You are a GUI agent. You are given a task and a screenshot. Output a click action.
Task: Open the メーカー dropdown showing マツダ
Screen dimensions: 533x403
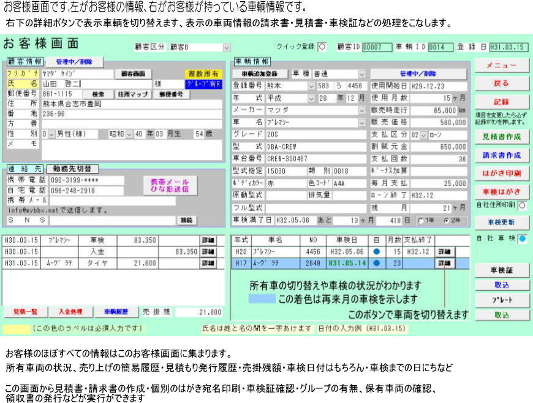[362, 110]
